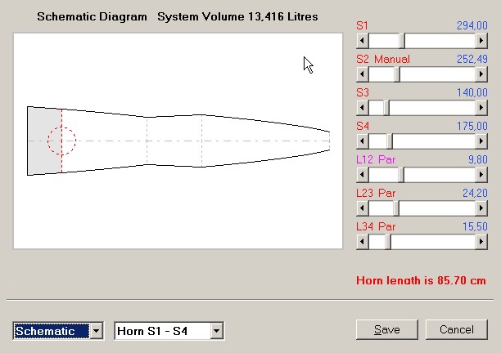This screenshot has height=353, width=501.
Task: Click the S2 Manual label
Action: coord(383,59)
